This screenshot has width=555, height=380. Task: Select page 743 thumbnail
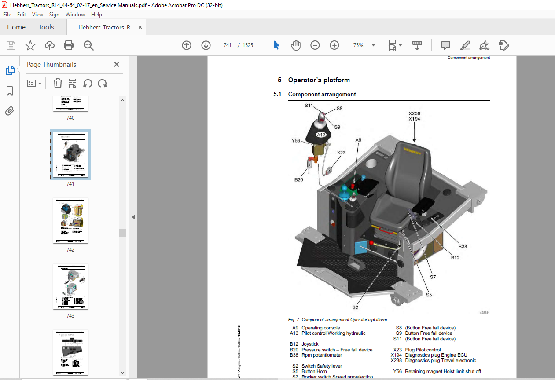tap(70, 286)
